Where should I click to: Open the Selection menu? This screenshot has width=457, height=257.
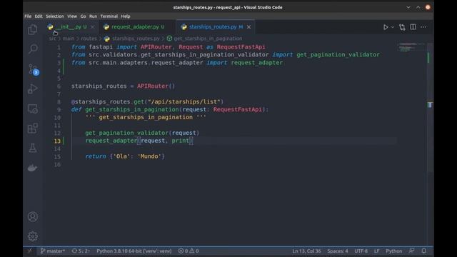[55, 16]
